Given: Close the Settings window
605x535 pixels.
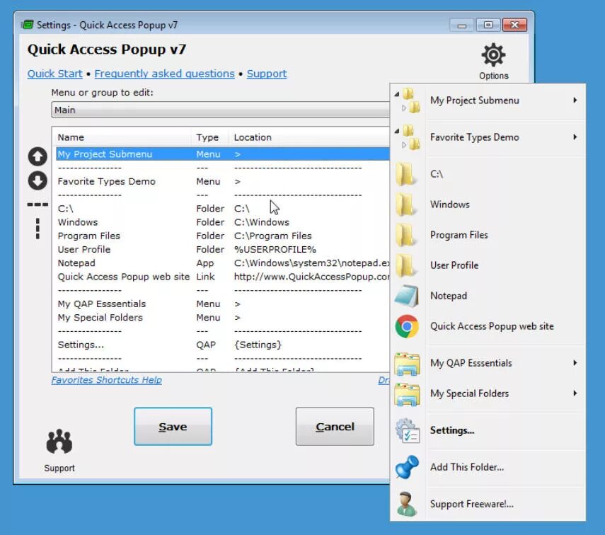Looking at the screenshot, I should point(514,25).
